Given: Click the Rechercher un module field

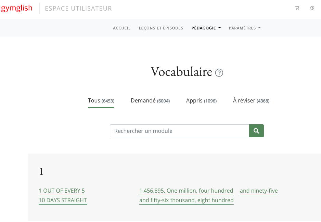Looking at the screenshot, I should (x=179, y=131).
